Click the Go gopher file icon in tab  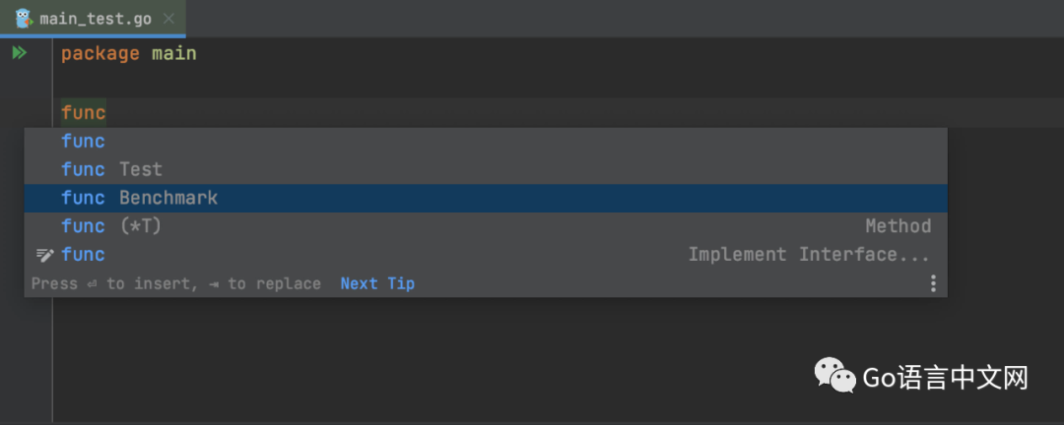24,19
